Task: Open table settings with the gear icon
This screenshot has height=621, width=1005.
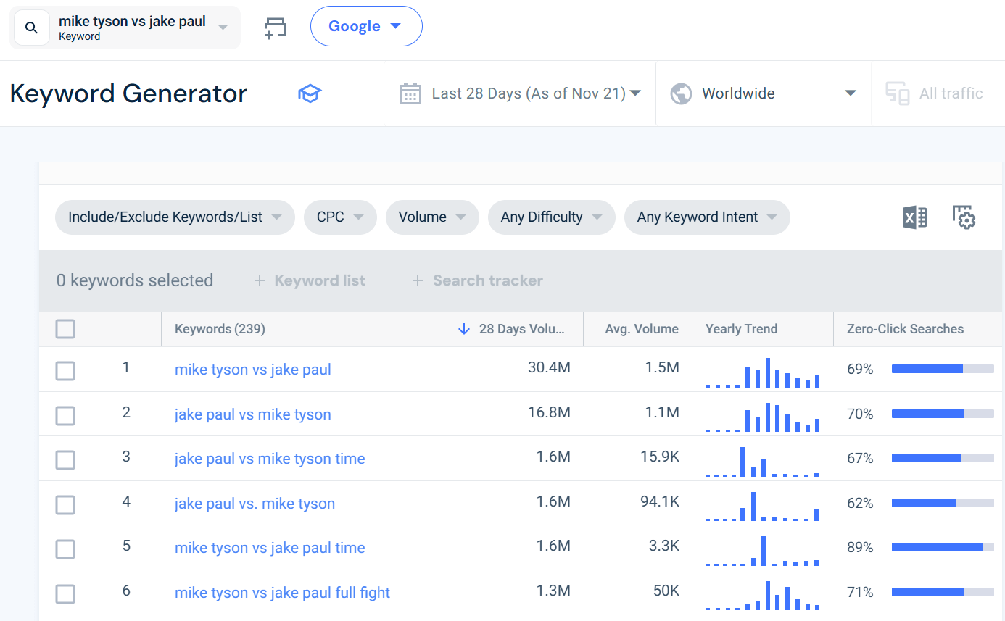Action: click(x=964, y=217)
